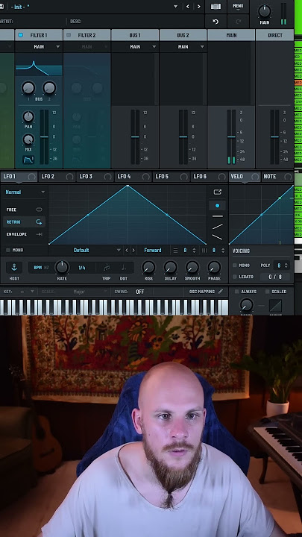Select the previous LFO shape preset arrow
302x537 pixels.
[127, 251]
